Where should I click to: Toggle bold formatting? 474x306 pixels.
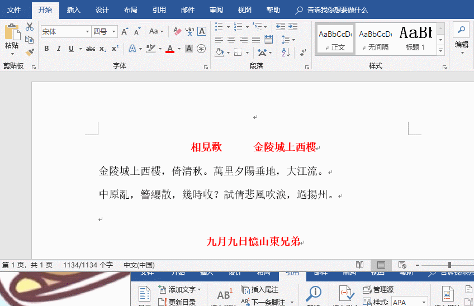tap(46, 49)
